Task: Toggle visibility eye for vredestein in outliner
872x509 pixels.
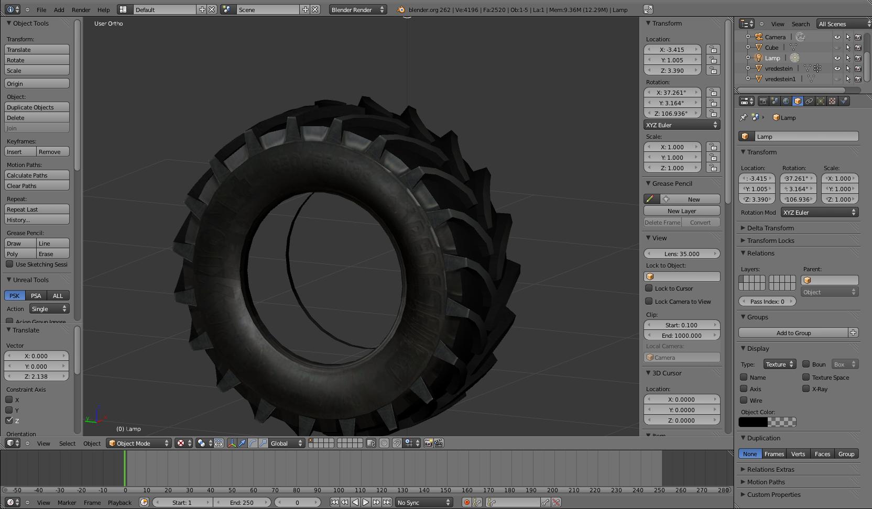Action: pyautogui.click(x=837, y=69)
